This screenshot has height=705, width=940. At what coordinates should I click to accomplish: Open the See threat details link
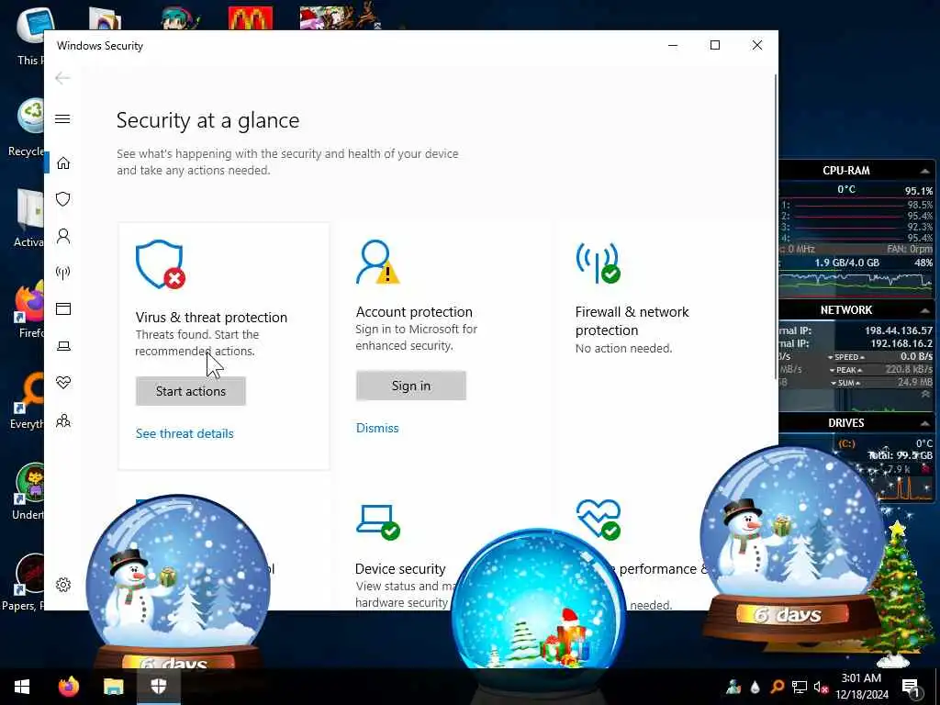185,433
